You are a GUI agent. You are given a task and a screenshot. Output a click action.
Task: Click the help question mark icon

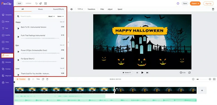pos(178,3)
